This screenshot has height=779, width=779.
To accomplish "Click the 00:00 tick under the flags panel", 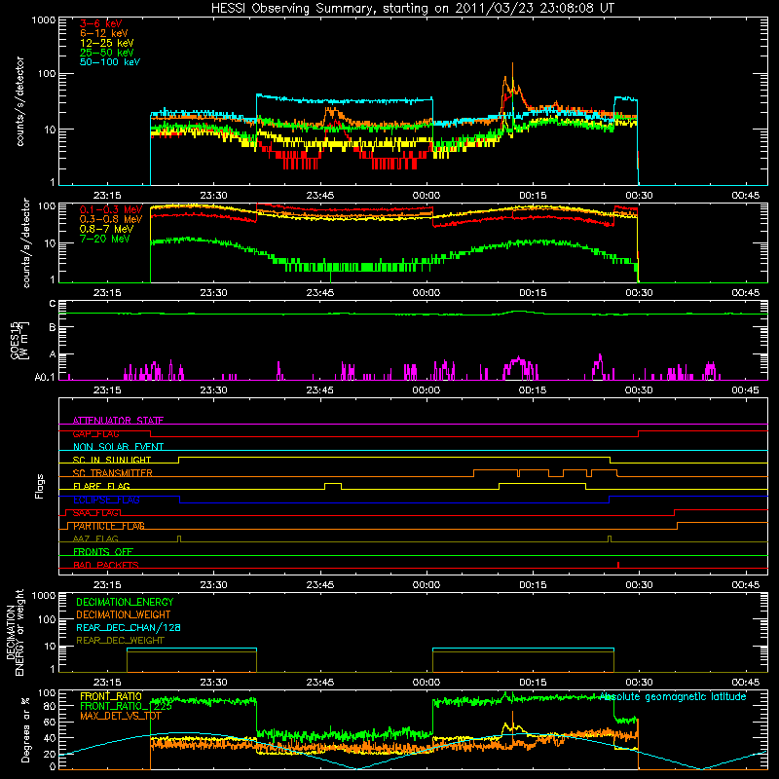I will (427, 585).
